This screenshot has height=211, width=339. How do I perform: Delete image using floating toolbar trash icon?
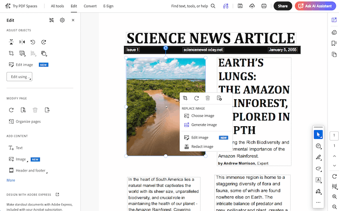[x=208, y=98]
